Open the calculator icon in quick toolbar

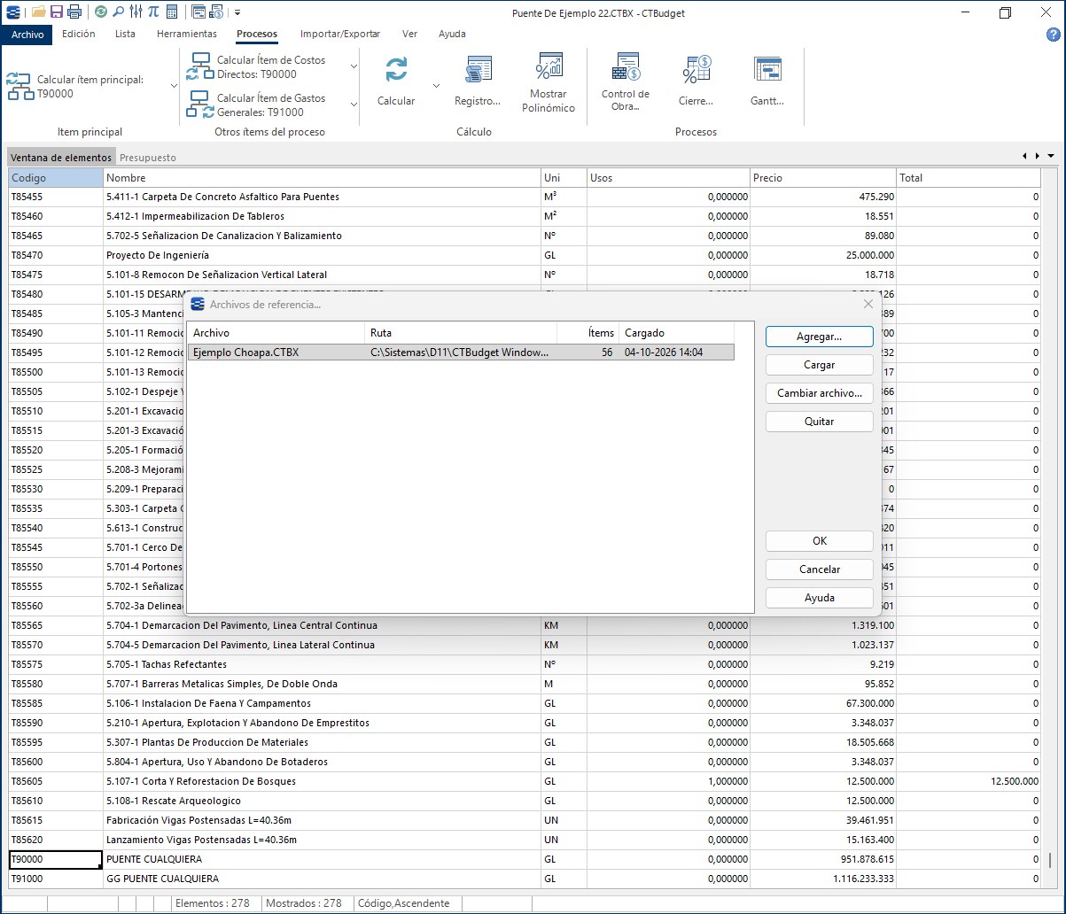point(171,12)
